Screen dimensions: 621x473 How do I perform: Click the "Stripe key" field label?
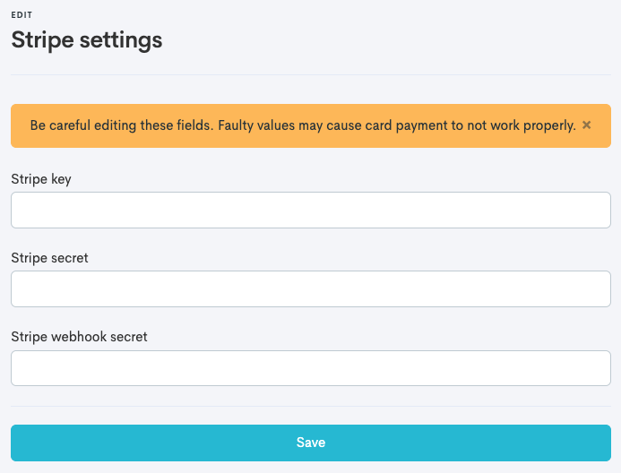coord(41,179)
